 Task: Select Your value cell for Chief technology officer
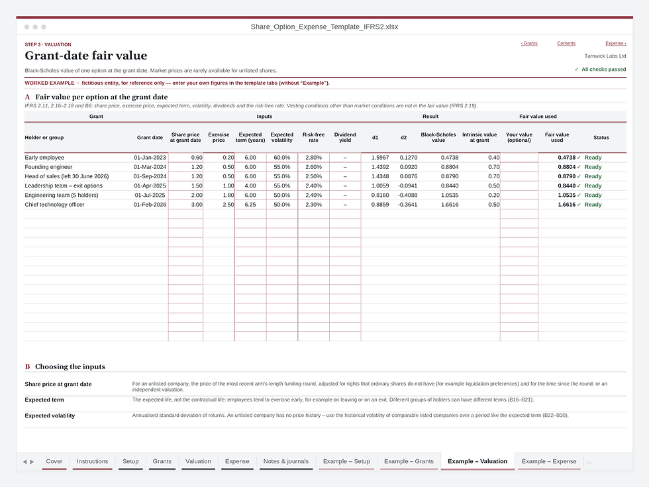click(x=519, y=205)
